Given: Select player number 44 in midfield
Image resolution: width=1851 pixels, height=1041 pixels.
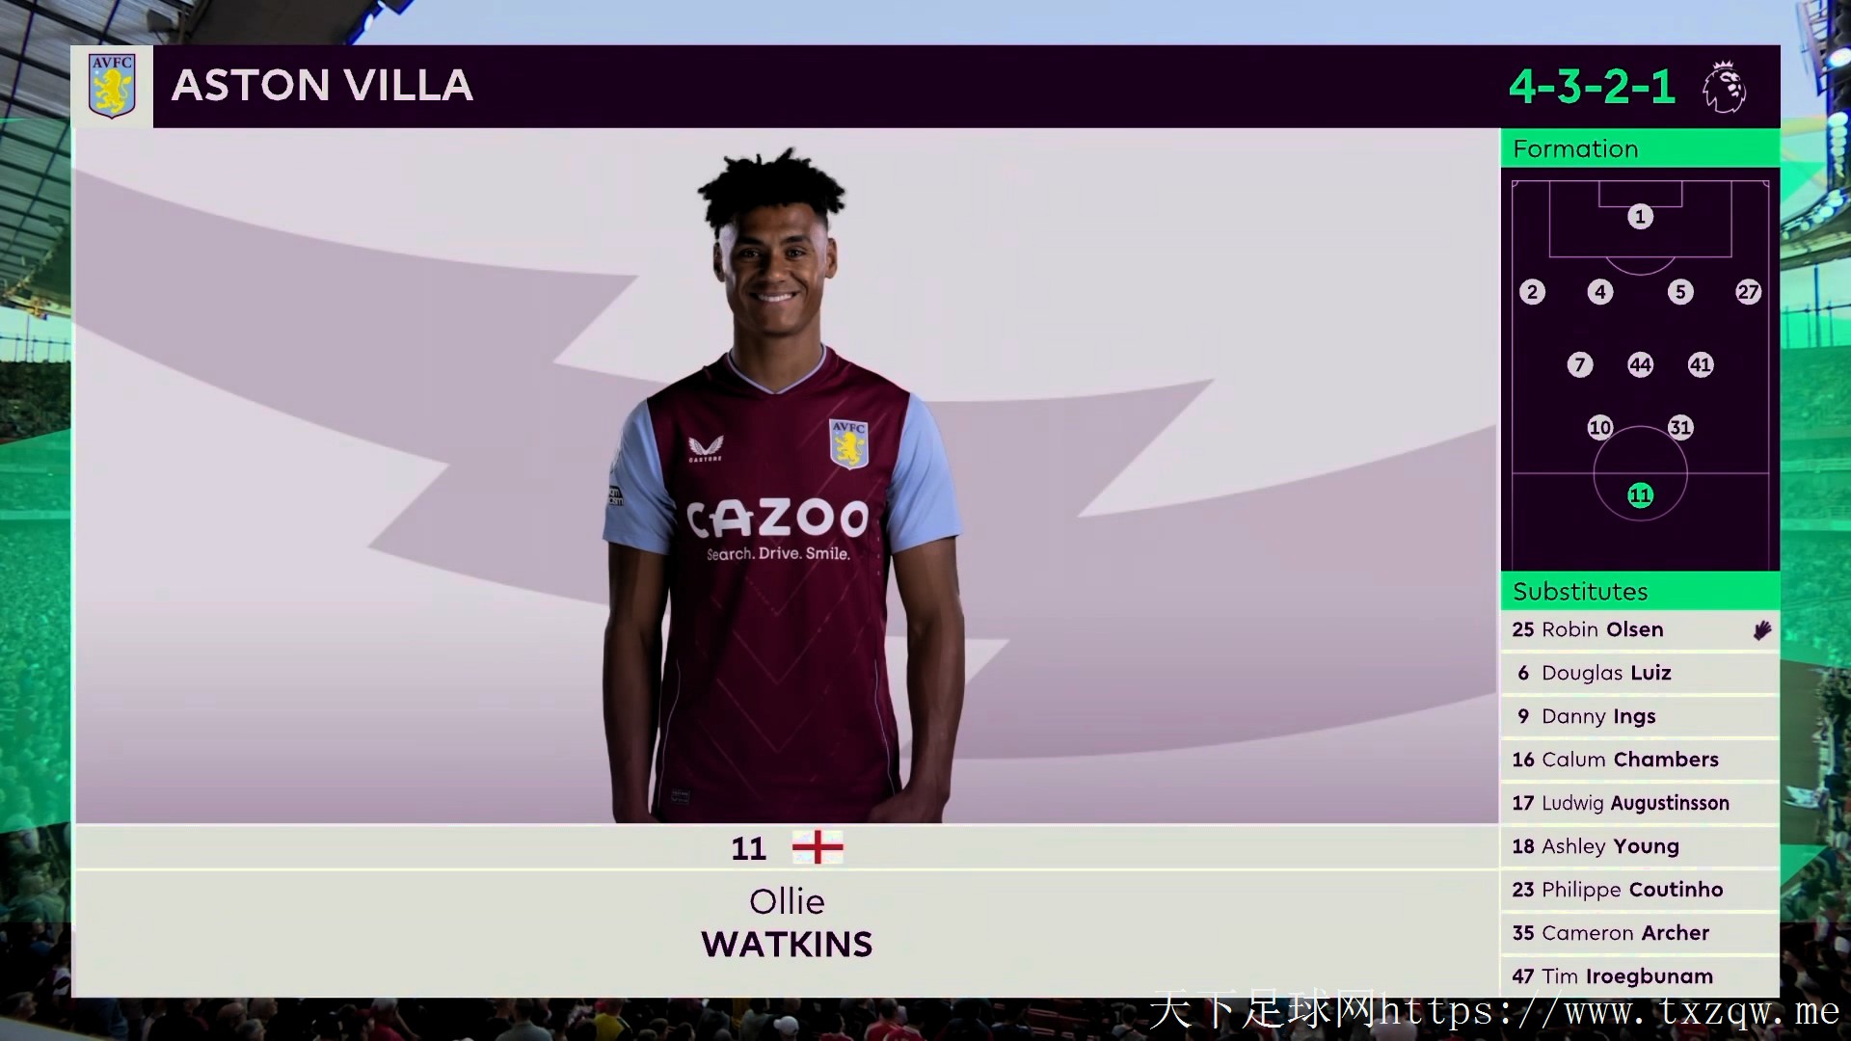Looking at the screenshot, I should [x=1640, y=364].
